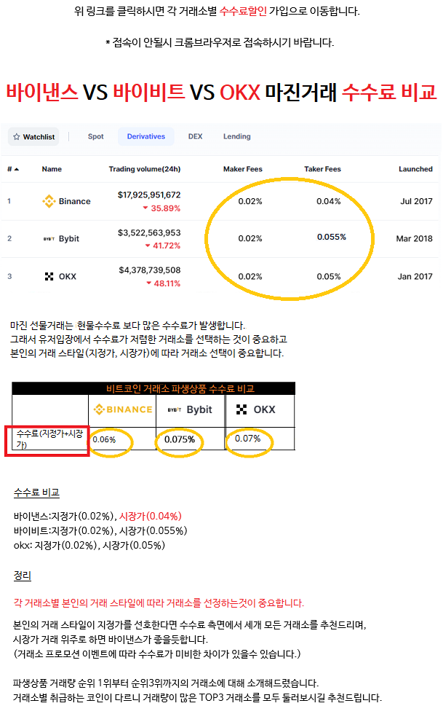The image size is (443, 722).
Task: Open the OKX exchange name
Action: coord(68,276)
